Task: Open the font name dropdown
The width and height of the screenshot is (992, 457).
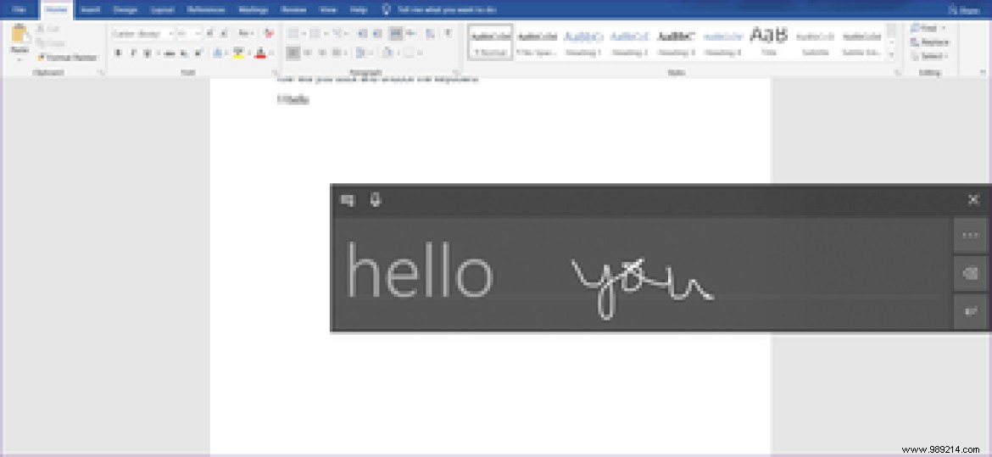Action: pyautogui.click(x=170, y=34)
